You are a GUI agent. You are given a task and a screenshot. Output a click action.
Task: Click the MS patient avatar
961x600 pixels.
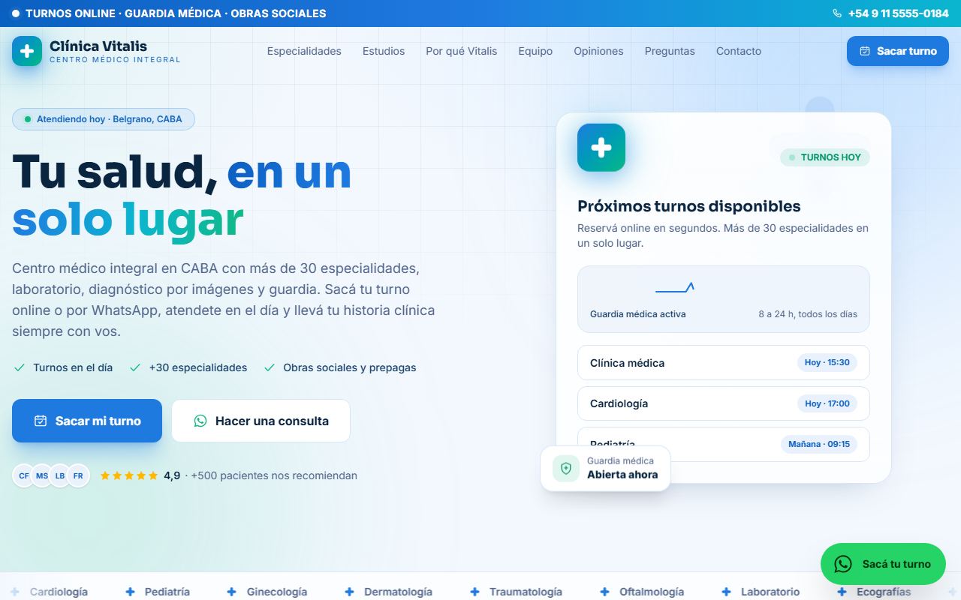tap(42, 475)
